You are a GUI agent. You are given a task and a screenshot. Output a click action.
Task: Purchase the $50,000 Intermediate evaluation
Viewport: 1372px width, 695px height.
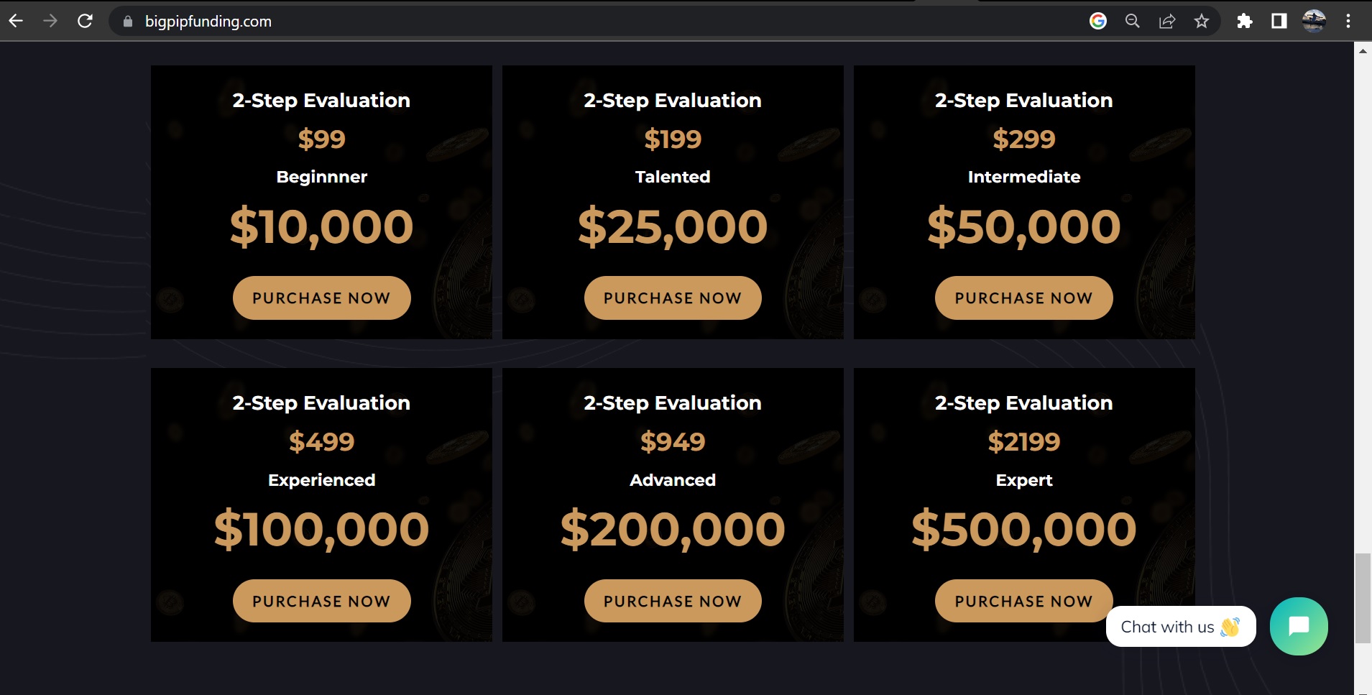coord(1023,298)
